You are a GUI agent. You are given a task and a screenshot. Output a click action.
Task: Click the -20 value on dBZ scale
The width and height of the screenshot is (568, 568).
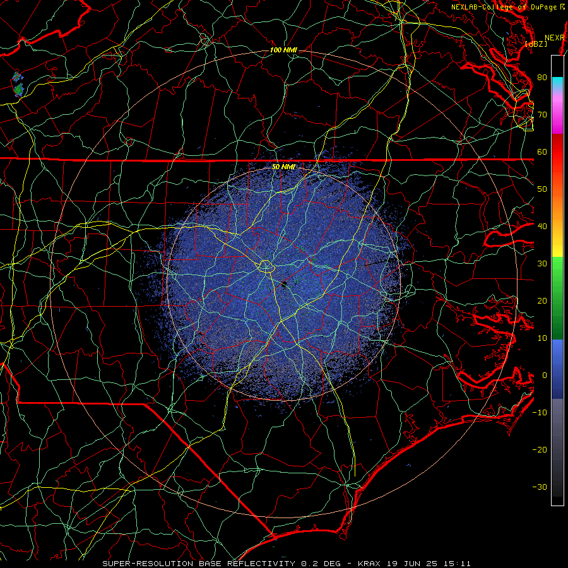(540, 449)
